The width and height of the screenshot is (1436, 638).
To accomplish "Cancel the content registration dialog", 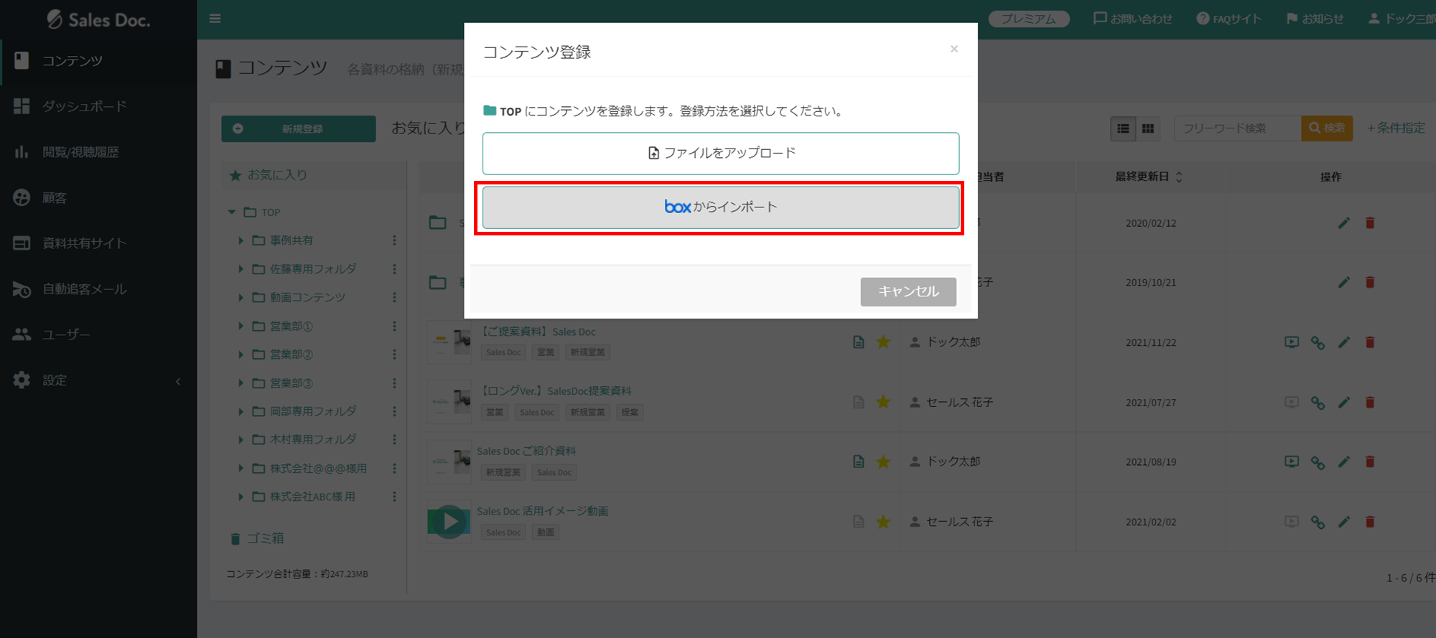I will pos(908,291).
